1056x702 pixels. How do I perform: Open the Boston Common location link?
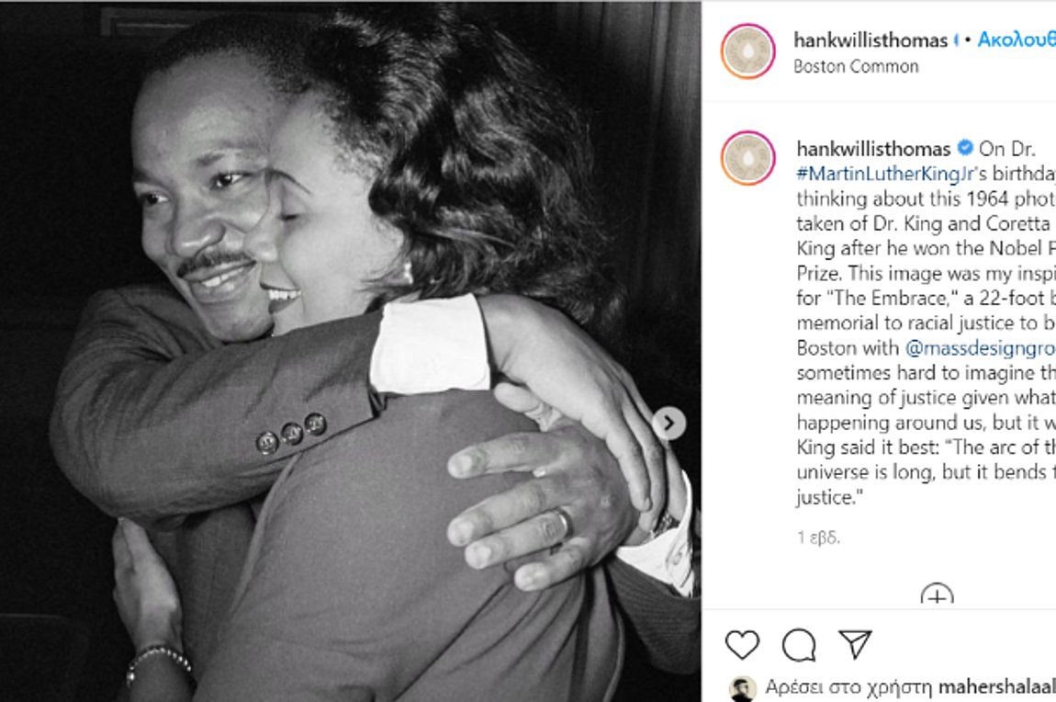(x=856, y=66)
